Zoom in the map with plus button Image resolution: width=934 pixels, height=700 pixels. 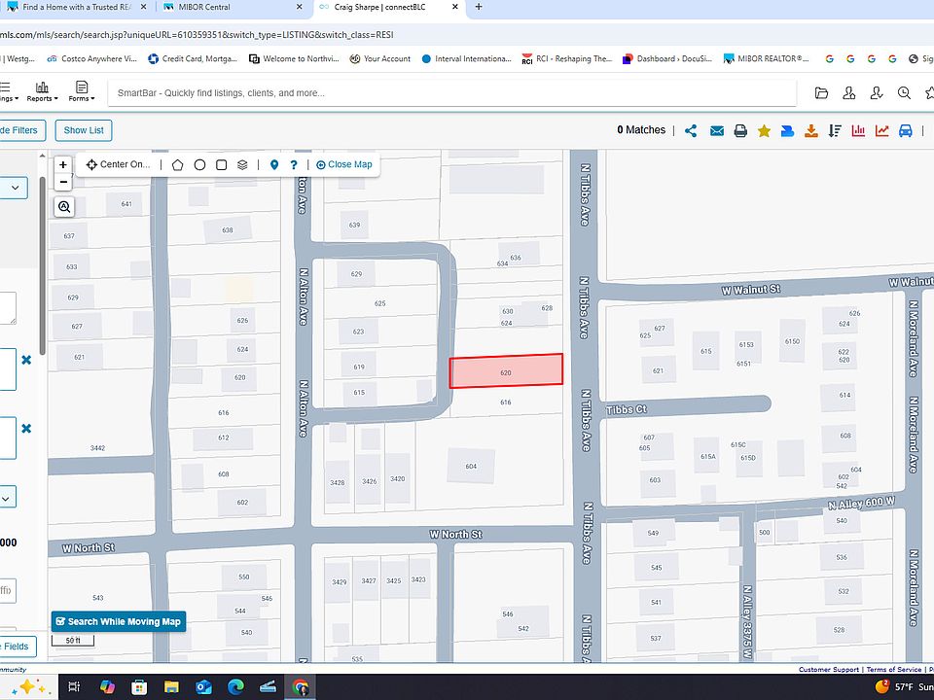(63, 165)
